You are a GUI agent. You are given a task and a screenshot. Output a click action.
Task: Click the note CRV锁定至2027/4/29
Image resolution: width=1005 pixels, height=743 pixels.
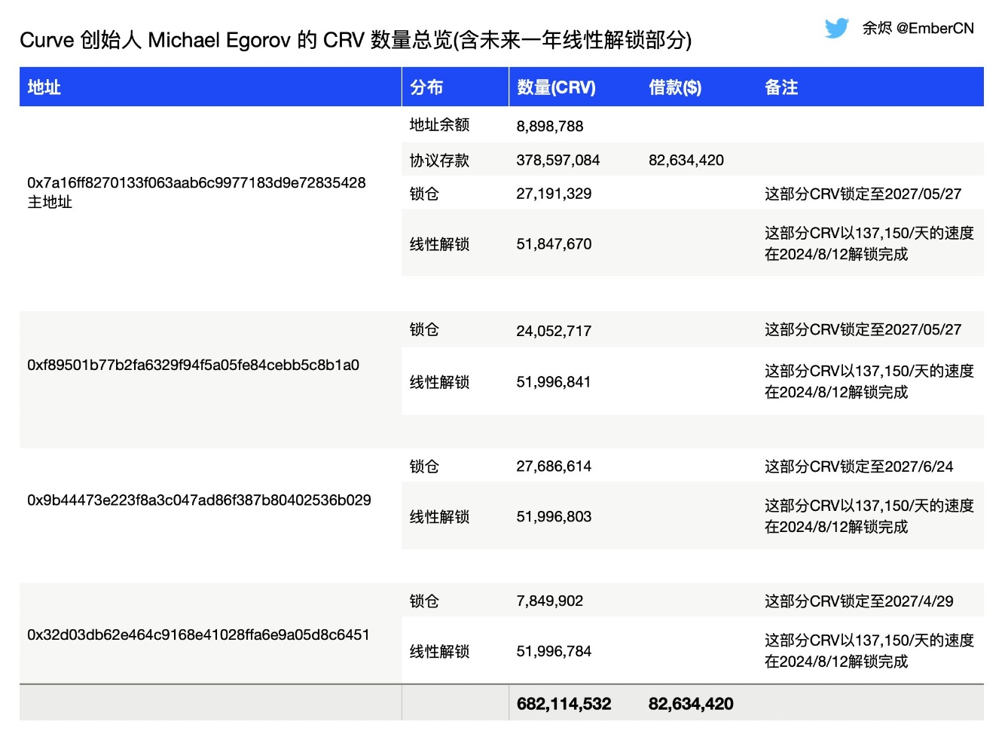click(x=859, y=601)
